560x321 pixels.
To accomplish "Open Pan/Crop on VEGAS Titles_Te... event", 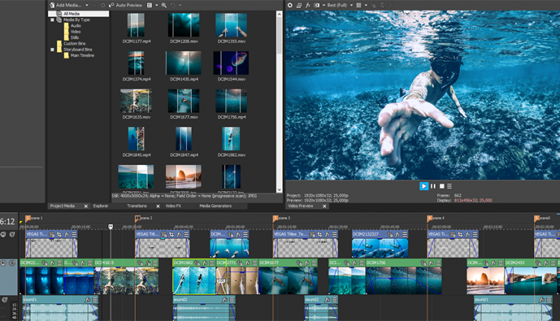I will click(x=320, y=234).
